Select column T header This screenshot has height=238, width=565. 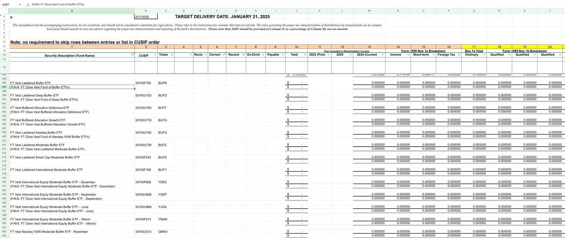550,11
